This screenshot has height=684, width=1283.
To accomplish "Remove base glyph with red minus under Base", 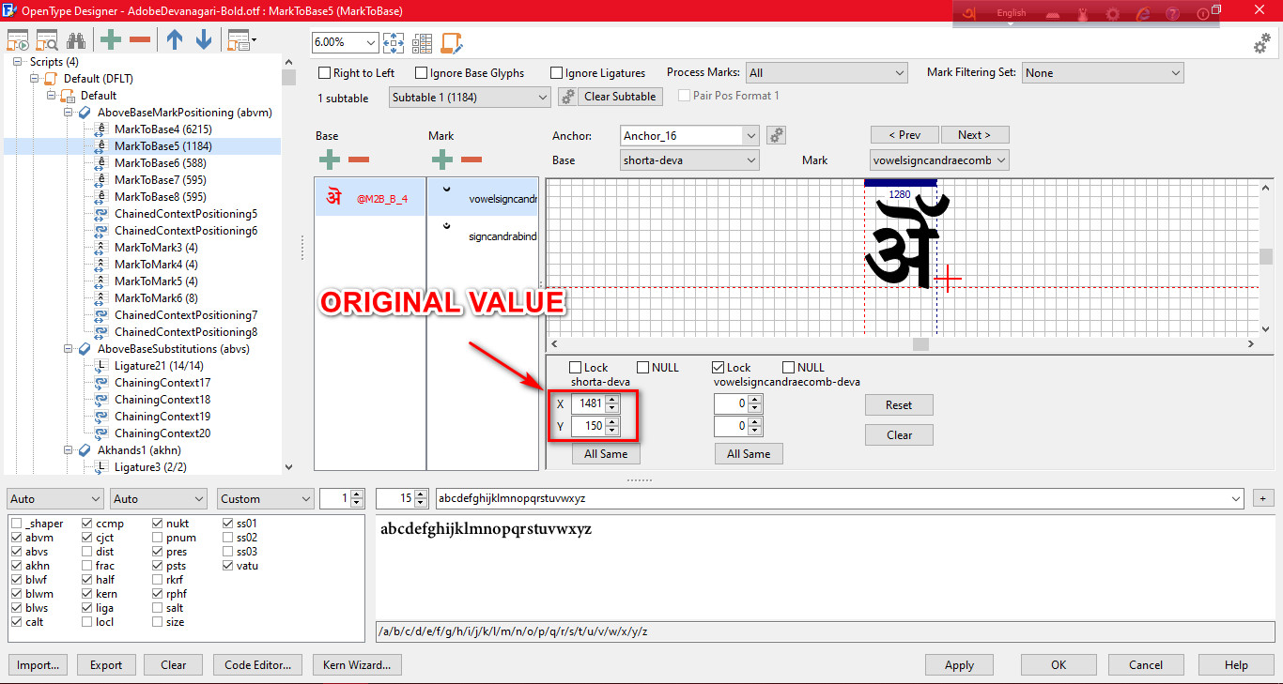I will 359,160.
